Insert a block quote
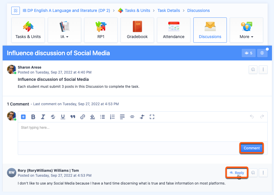This screenshot has width=274, height=195. point(73,117)
